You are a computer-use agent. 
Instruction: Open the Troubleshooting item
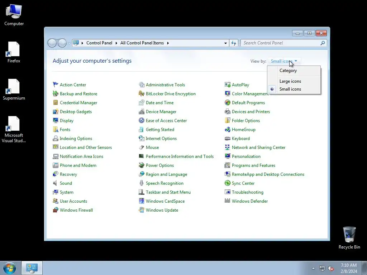point(248,192)
